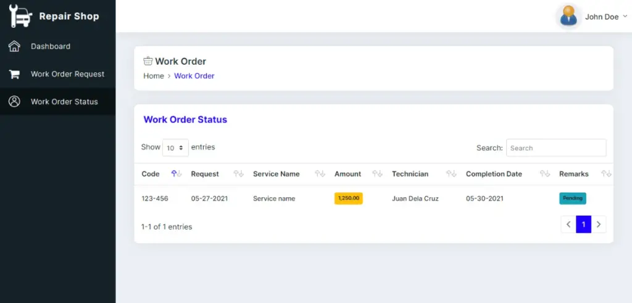
Task: Click the Code column header
Action: coord(151,174)
